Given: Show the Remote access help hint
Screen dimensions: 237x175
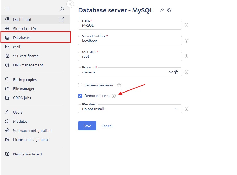Looking at the screenshot, I should pyautogui.click(x=113, y=96).
